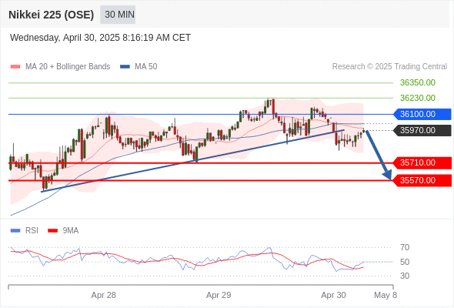454x308 pixels.
Task: Toggle the MA 20 + Bollinger Bands legend
Action: click(x=68, y=67)
